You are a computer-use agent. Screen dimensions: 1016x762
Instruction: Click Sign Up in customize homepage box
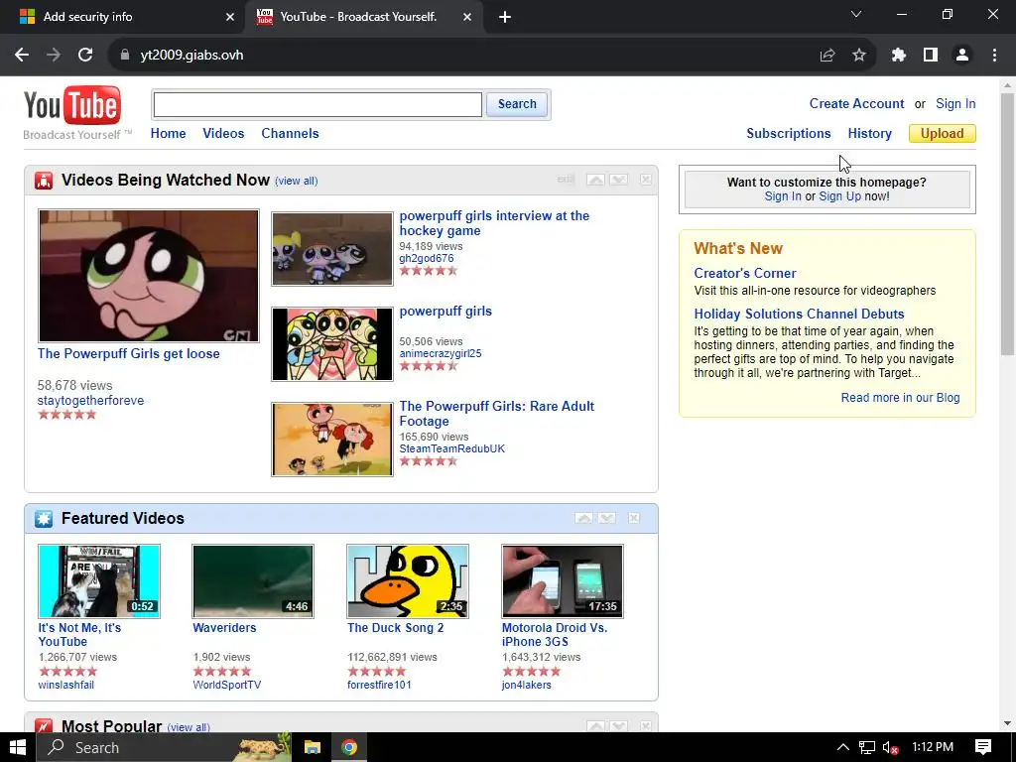[839, 196]
